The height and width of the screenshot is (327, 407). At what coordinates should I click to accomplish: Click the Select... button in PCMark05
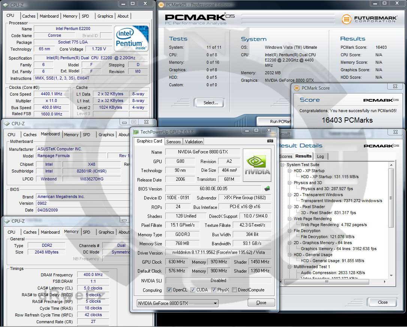[x=209, y=103]
